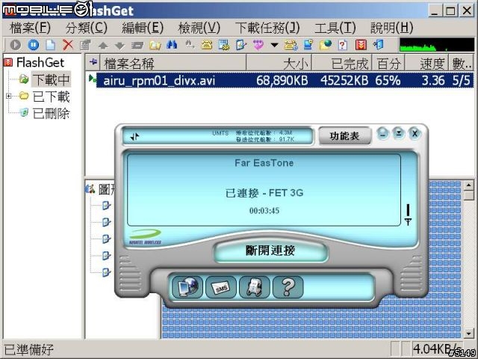Open the 檢視(V) menu
The image size is (478, 359).
[199, 28]
